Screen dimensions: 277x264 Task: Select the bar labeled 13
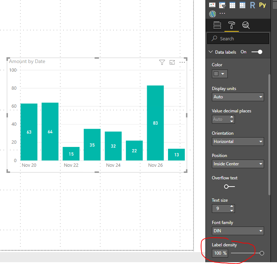[176, 155]
